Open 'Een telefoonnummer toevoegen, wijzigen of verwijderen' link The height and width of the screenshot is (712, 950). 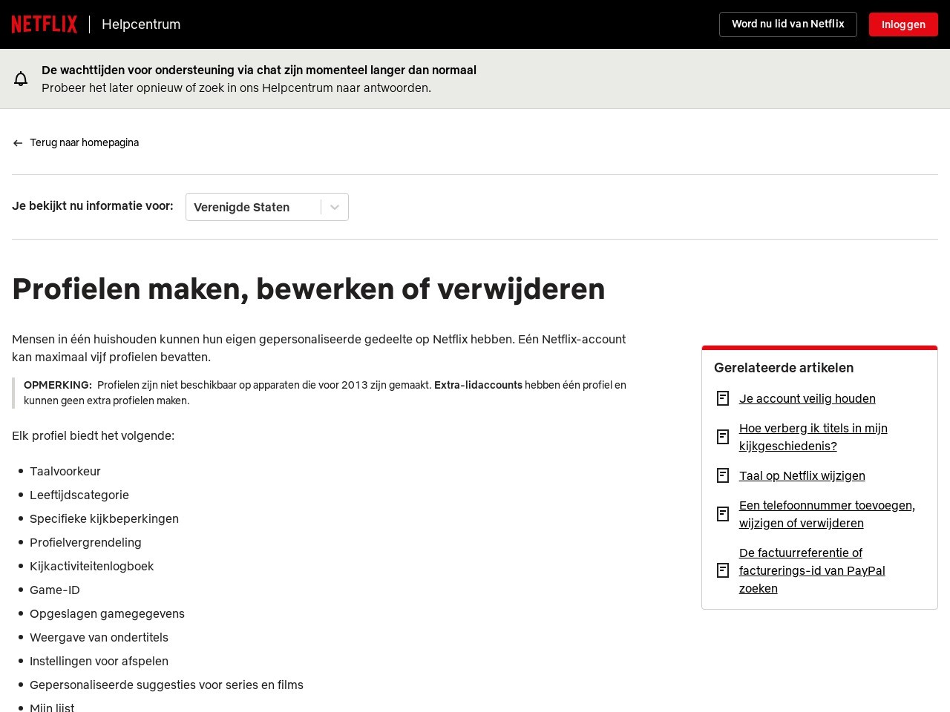pyautogui.click(x=827, y=514)
